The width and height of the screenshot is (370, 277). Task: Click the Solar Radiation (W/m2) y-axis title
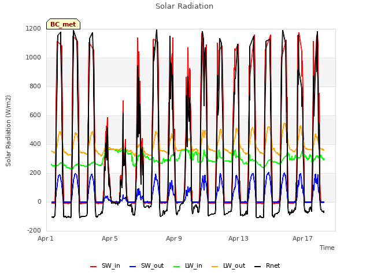coord(8,131)
